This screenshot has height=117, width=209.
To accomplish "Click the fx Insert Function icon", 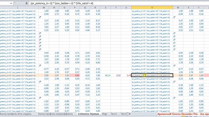I will coord(27,3).
